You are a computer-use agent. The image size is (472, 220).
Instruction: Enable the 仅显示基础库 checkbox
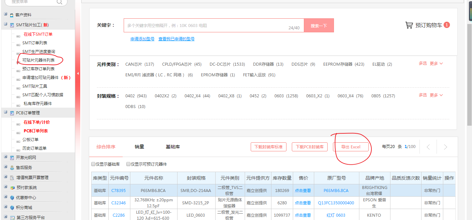coord(93,164)
